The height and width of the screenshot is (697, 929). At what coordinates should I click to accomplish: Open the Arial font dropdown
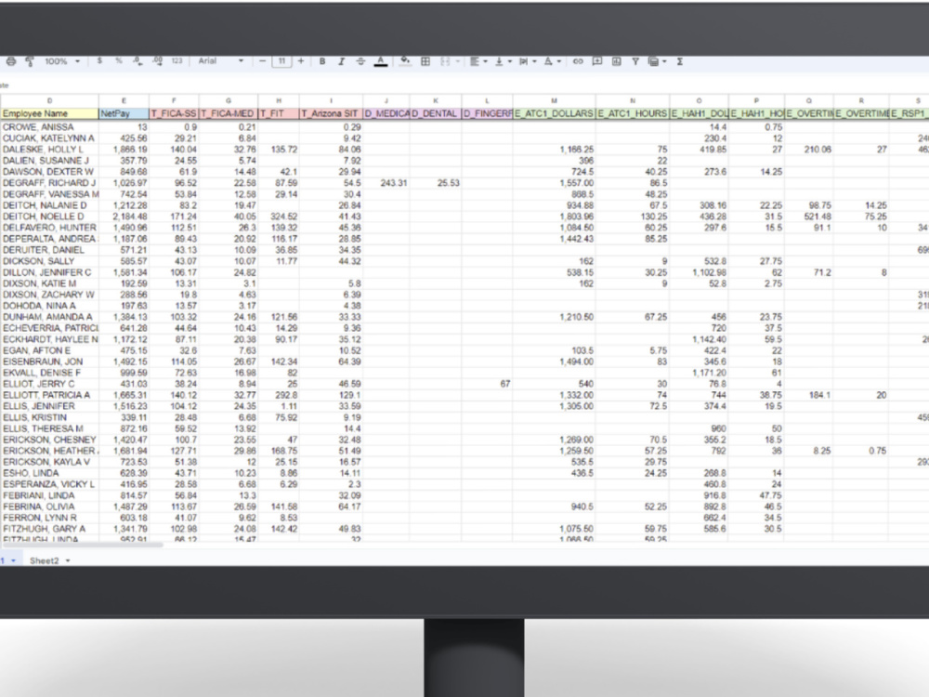click(x=220, y=61)
